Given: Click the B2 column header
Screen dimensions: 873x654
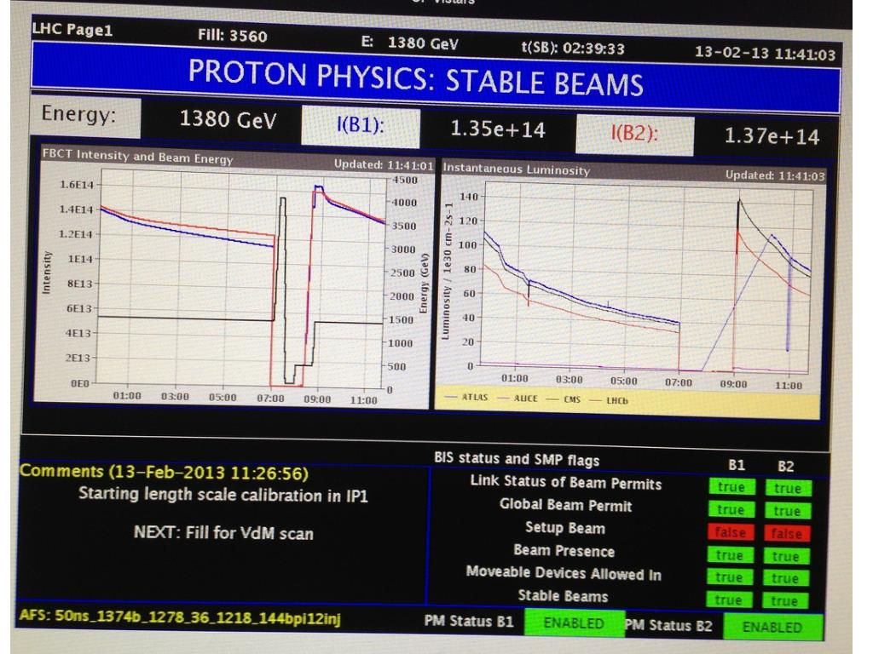Looking at the screenshot, I should (785, 466).
